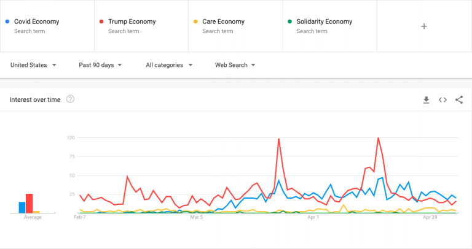Click the yellow Care Economy dot
This screenshot has height=249, width=472.
pyautogui.click(x=195, y=21)
